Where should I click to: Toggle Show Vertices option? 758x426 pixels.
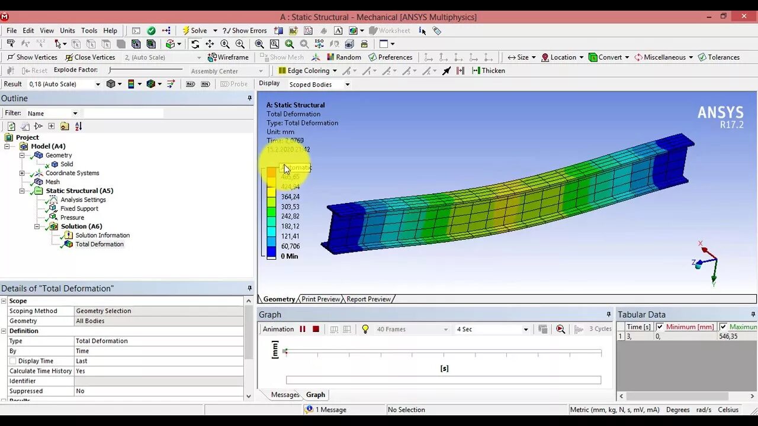32,57
